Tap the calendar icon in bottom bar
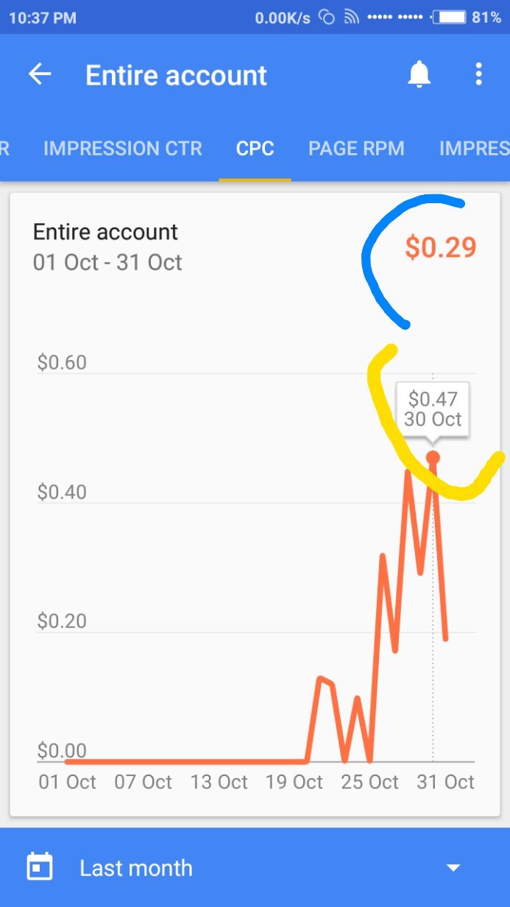The width and height of the screenshot is (510, 907). tap(40, 867)
